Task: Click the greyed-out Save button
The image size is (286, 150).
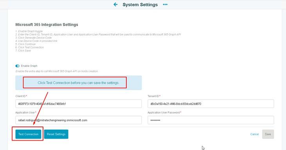Action: point(268,134)
